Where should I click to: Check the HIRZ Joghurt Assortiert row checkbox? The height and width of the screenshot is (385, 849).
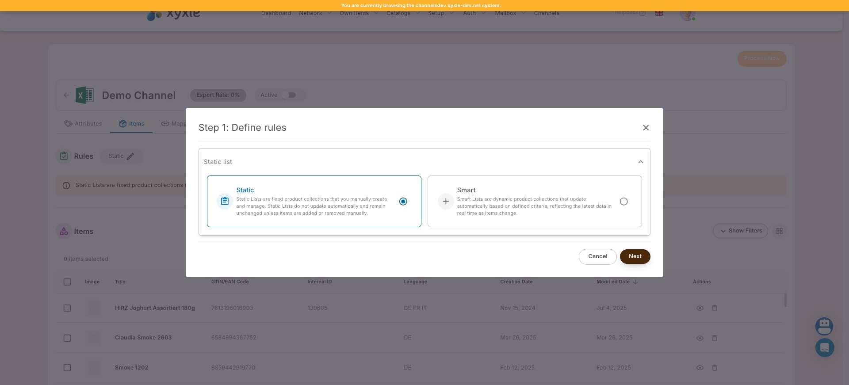point(67,308)
